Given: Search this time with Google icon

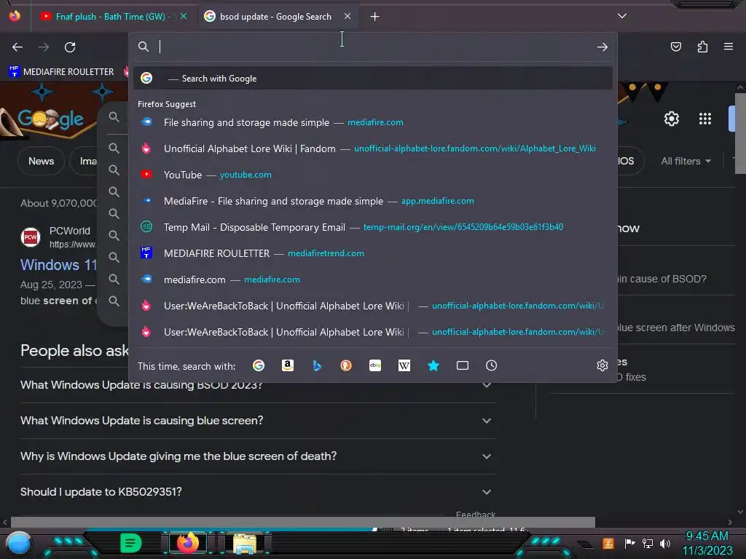Looking at the screenshot, I should tap(259, 365).
